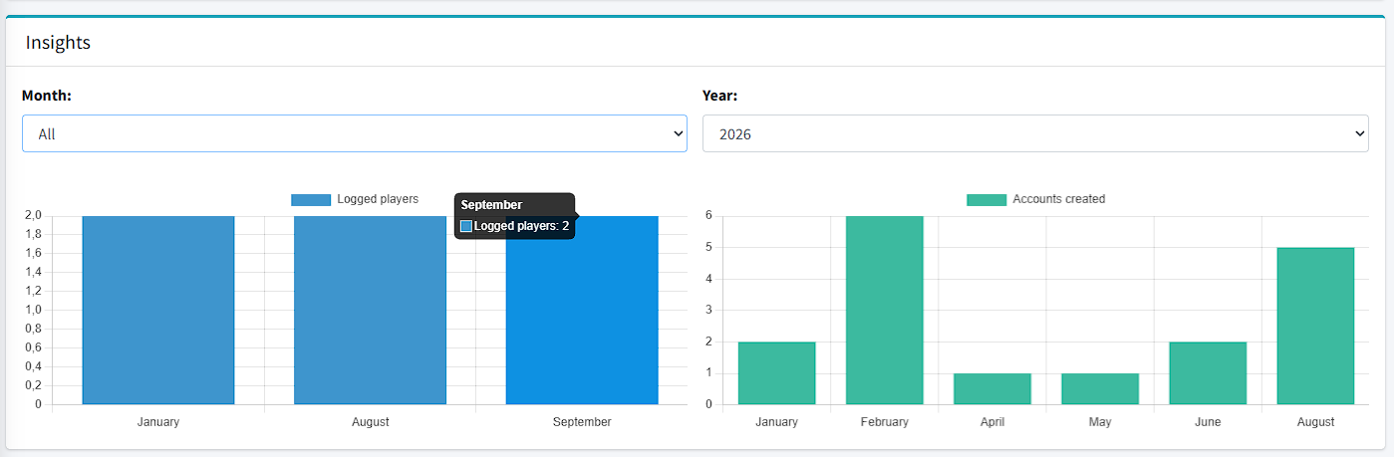Click the highlighted September bar in Logged players
The width and height of the screenshot is (1394, 457).
(582, 310)
